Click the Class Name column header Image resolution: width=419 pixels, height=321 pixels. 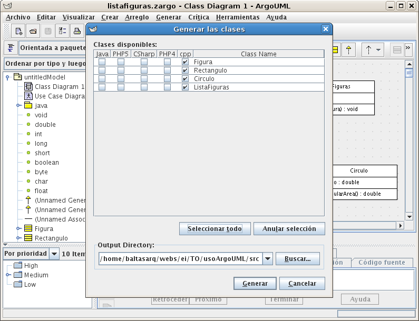pos(259,54)
